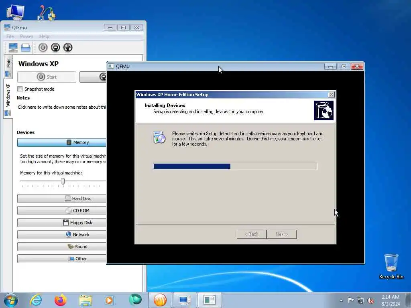This screenshot has height=308, width=411.
Task: Click the Action Center flag tray icon
Action: tap(351, 300)
